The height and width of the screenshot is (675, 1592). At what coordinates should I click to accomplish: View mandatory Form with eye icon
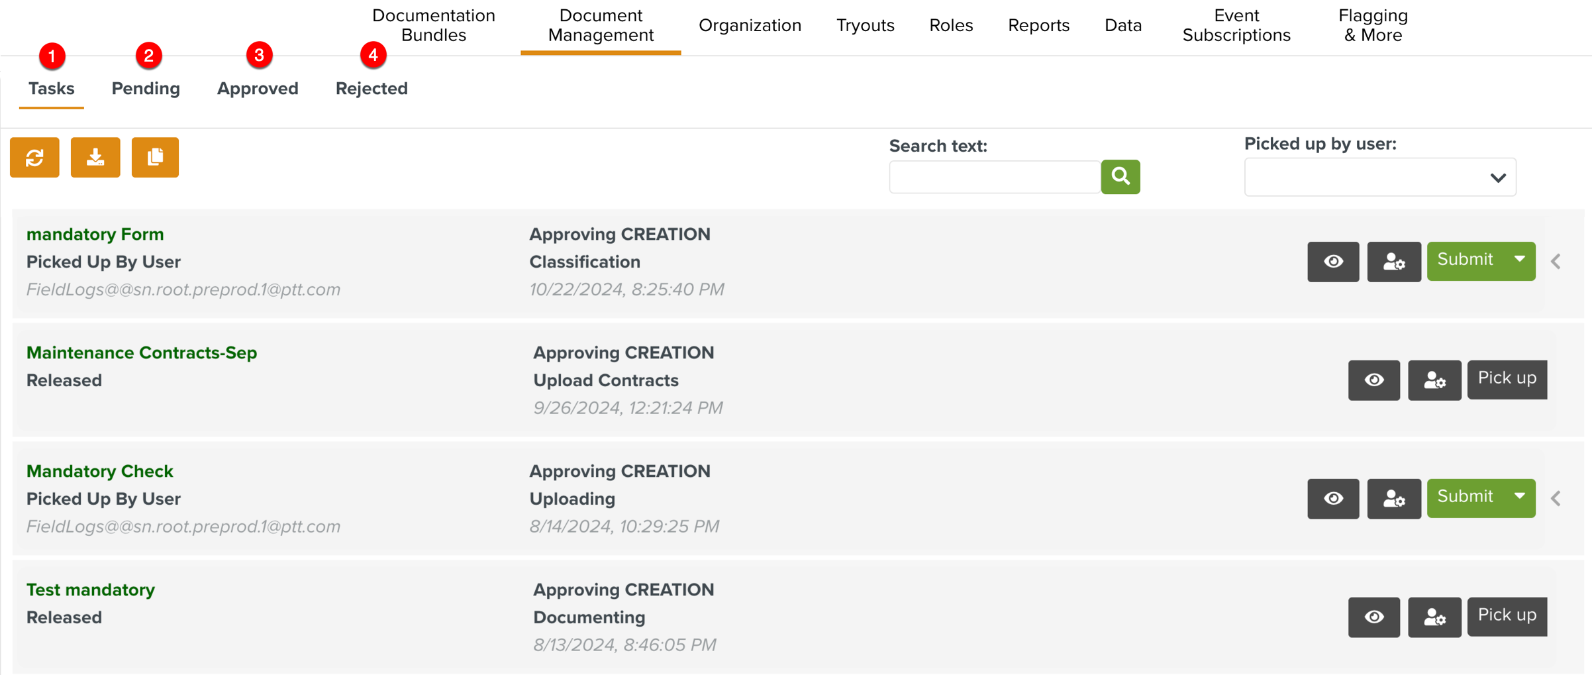pos(1332,262)
